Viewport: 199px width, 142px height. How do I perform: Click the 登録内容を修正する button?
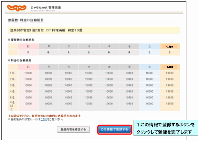point(73,130)
